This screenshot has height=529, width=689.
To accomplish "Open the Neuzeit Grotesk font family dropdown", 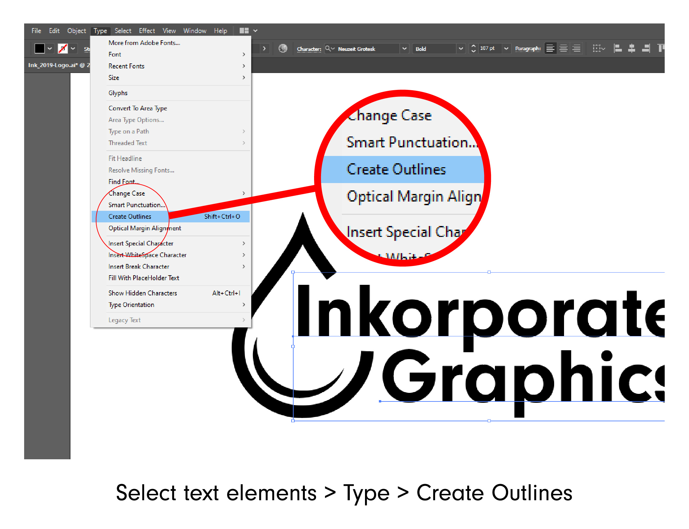I will pyautogui.click(x=405, y=49).
